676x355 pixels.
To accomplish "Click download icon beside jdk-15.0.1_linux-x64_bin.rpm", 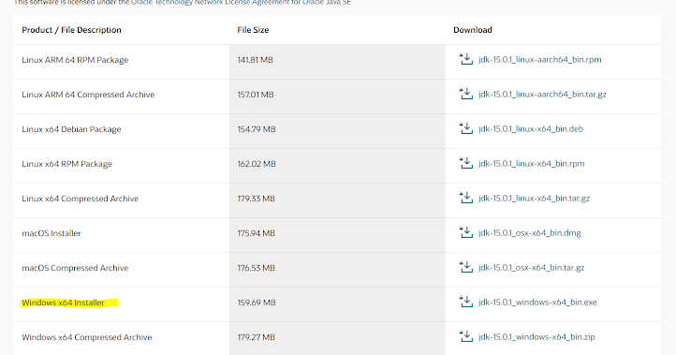I will tap(466, 163).
